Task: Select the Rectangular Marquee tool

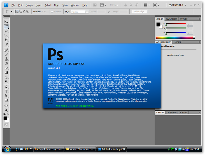Action: coord(6,27)
